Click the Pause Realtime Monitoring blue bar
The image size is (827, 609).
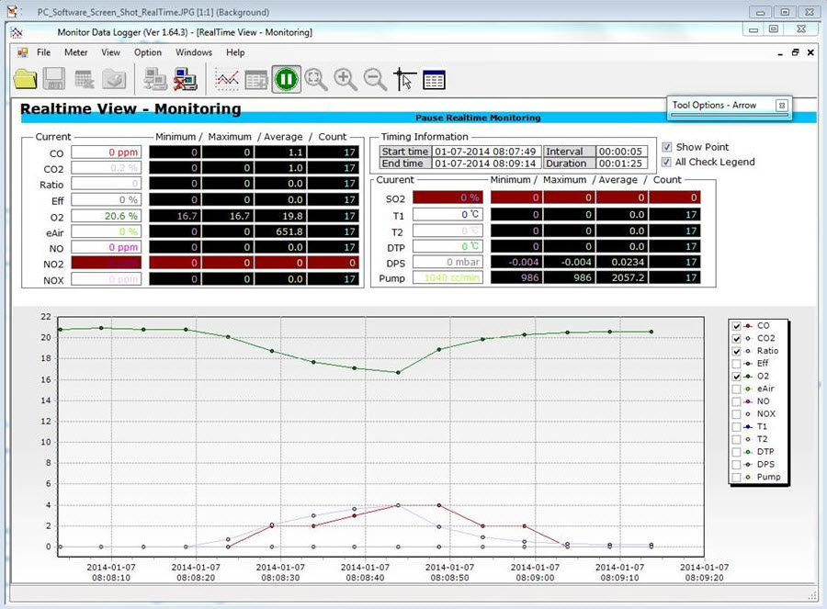coord(478,118)
